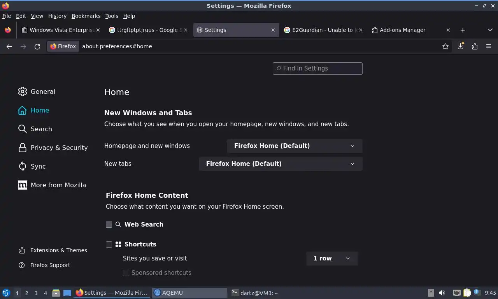Reload the page with the refresh icon
498x299 pixels.
pos(37,46)
